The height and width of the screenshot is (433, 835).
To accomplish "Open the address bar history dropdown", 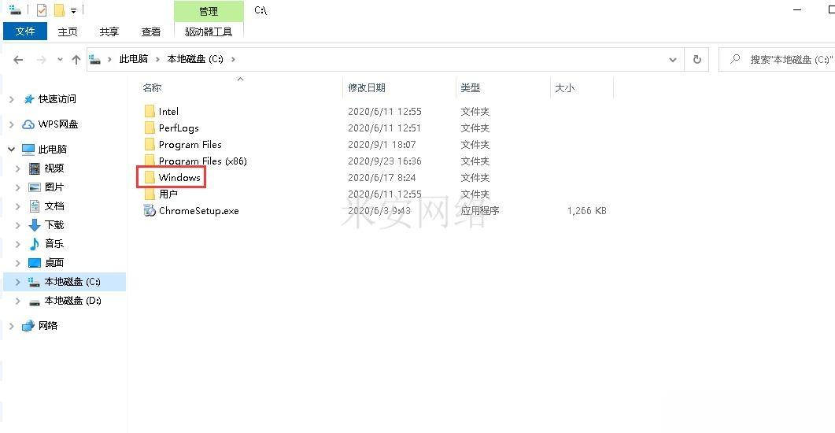I will [673, 60].
